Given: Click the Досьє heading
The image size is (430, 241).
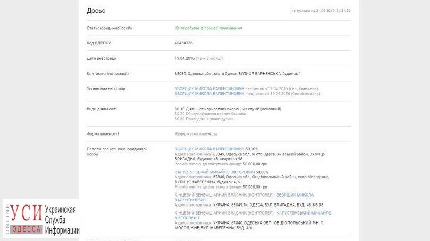Looking at the screenshot, I should (96, 11).
